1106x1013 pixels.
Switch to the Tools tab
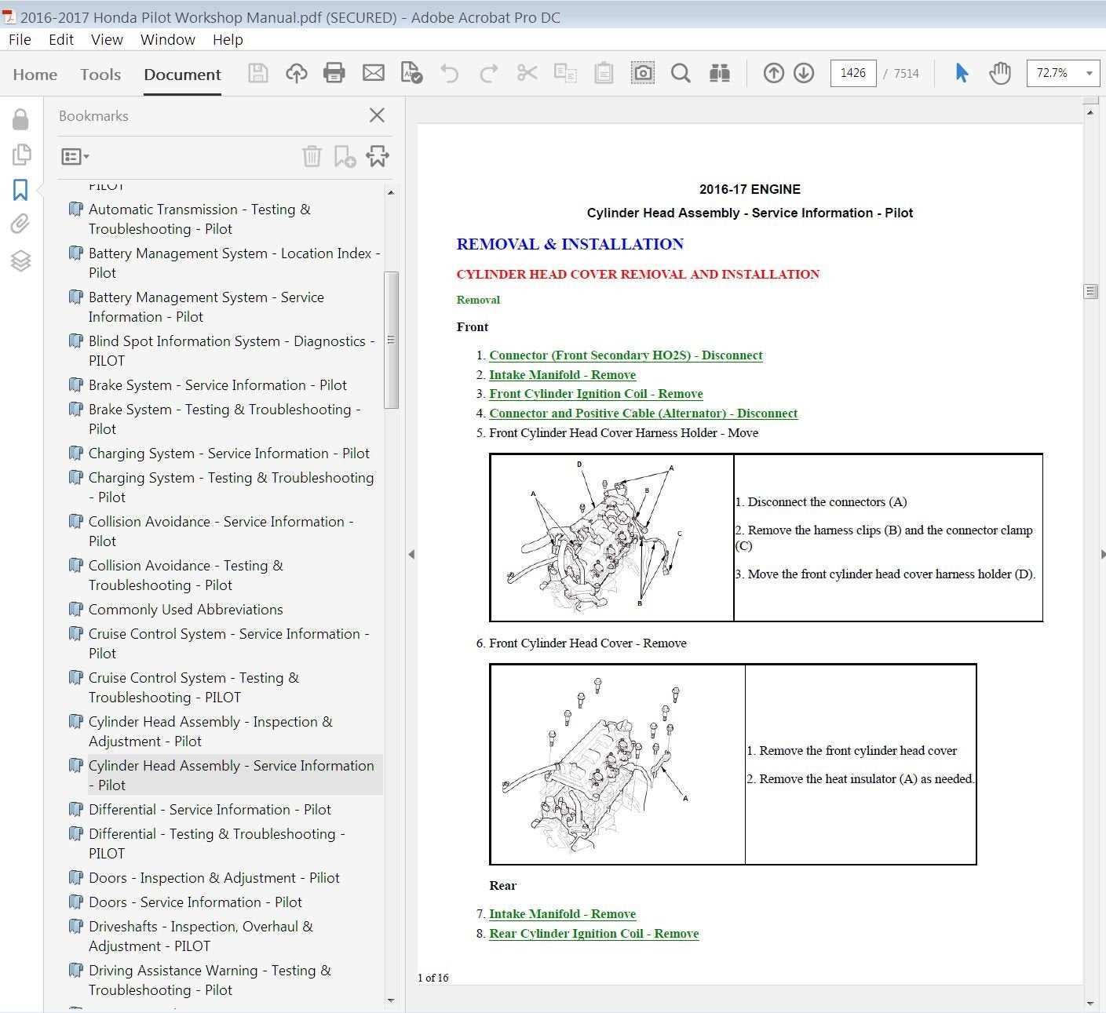[x=100, y=75]
